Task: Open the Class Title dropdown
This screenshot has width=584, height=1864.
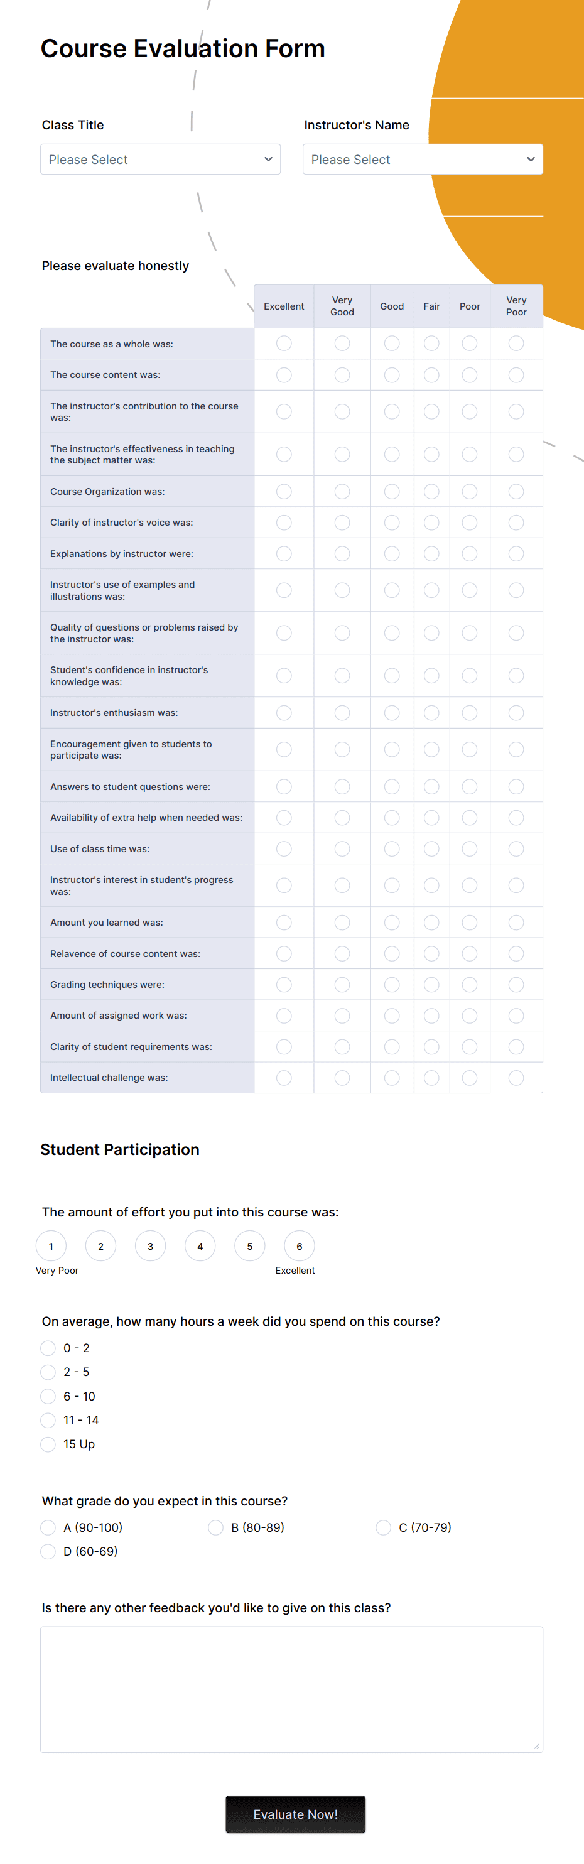Action: click(x=160, y=159)
